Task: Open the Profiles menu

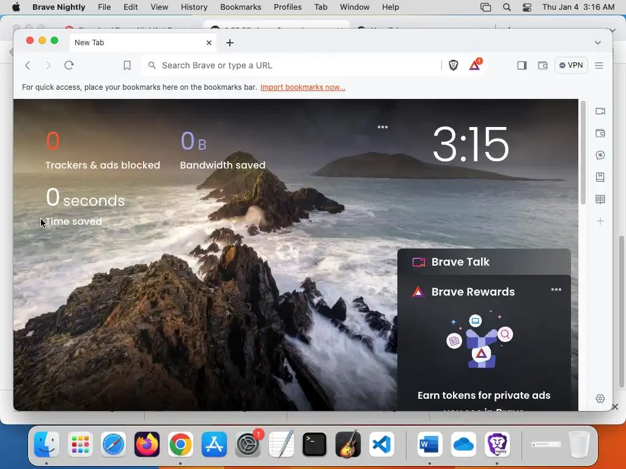Action: point(287,7)
